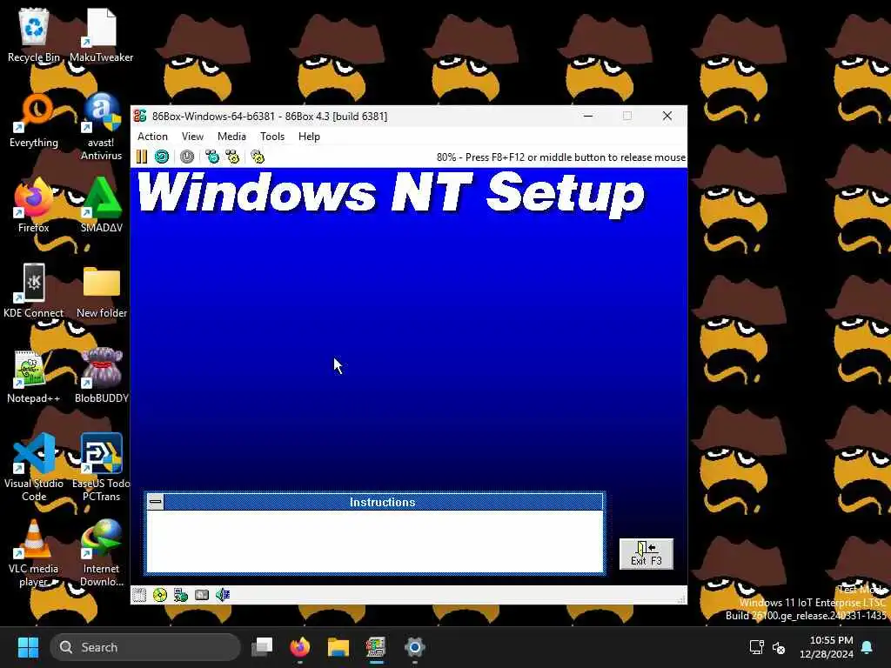Image resolution: width=891 pixels, height=668 pixels.
Task: Select the Firefox desktop shortcut
Action: (x=34, y=205)
